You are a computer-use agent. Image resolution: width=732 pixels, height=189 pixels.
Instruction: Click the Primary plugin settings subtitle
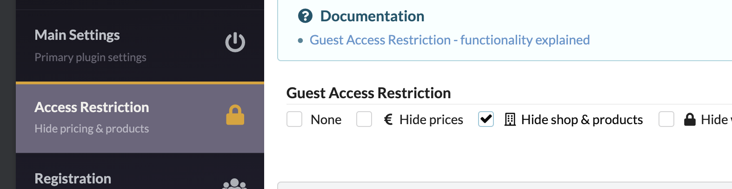(x=90, y=57)
